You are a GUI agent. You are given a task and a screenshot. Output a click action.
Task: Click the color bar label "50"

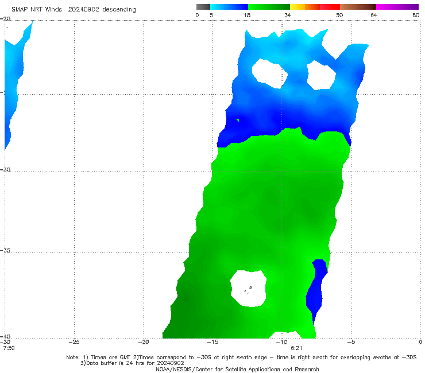click(339, 15)
